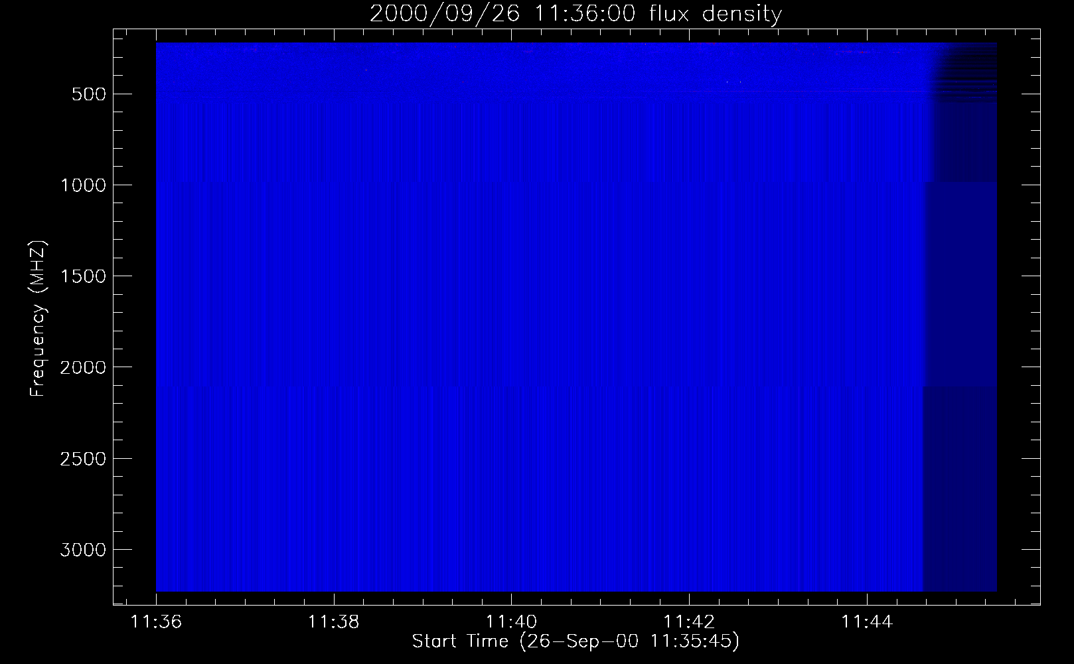Select the 500 frequency tick label
The image size is (1074, 664).
coord(90,94)
